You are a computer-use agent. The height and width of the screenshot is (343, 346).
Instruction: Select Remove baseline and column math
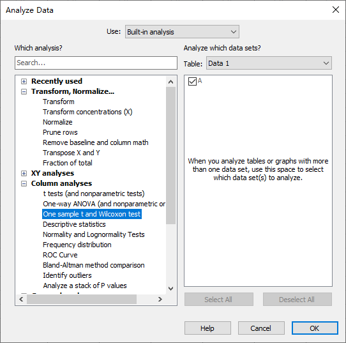click(x=95, y=142)
